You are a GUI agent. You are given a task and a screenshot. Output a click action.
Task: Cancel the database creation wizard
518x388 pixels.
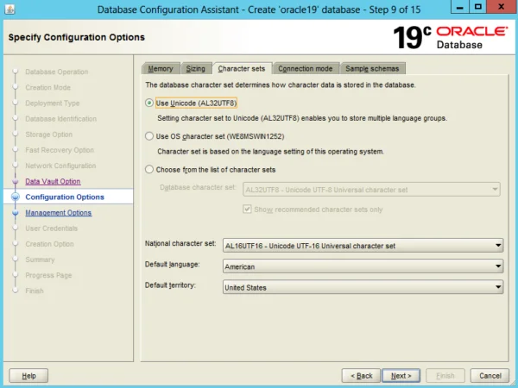pos(490,376)
